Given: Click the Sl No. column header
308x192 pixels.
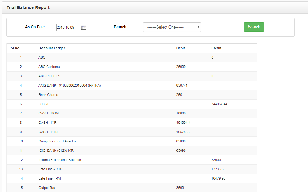Looking at the screenshot, I should [x=16, y=48].
